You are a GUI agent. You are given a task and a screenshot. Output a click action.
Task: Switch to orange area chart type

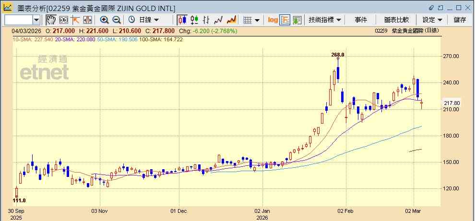(231, 20)
